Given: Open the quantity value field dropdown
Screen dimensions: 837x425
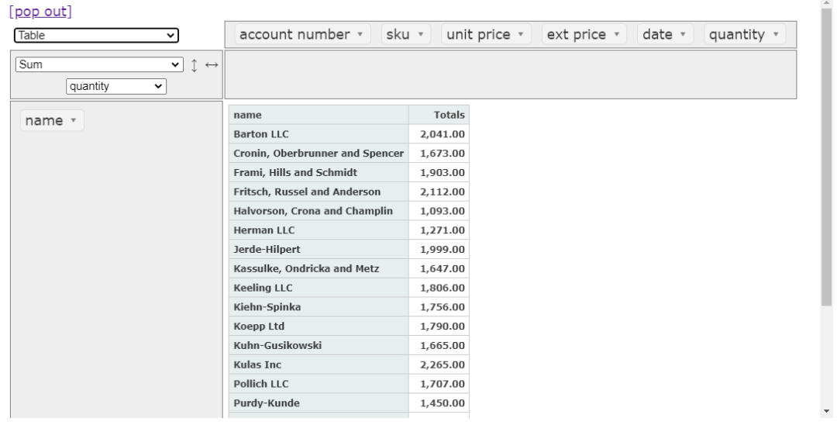Looking at the screenshot, I should (x=116, y=87).
